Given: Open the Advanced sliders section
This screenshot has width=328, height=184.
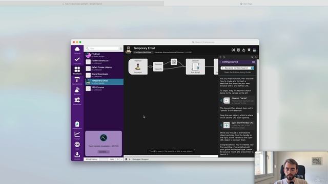Looking at the screenshot, I should coord(77,101).
